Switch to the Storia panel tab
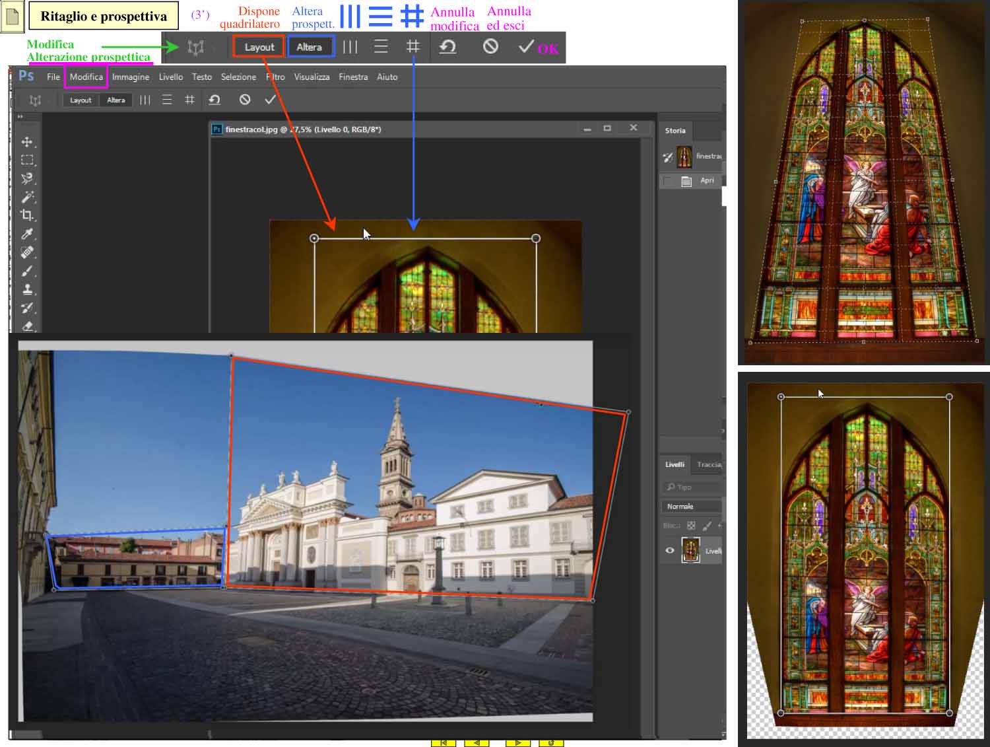This screenshot has height=747, width=990. pyautogui.click(x=675, y=130)
